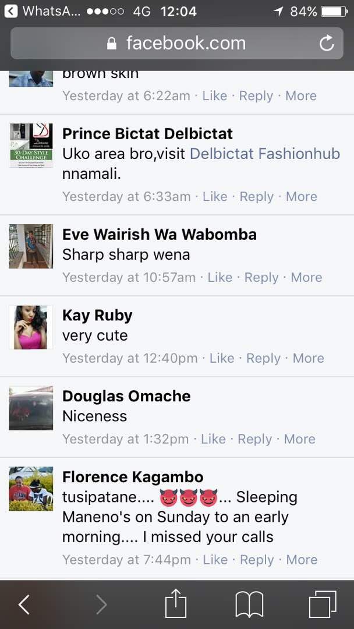Tap the Safari back arrow
The height and width of the screenshot is (629, 354).
pyautogui.click(x=24, y=605)
